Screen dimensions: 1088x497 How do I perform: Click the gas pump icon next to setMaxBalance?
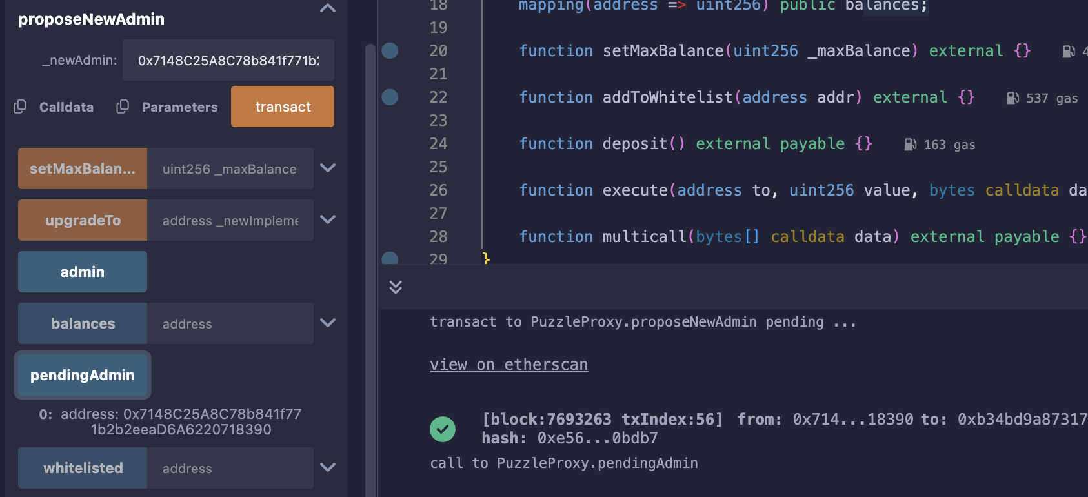point(1069,52)
